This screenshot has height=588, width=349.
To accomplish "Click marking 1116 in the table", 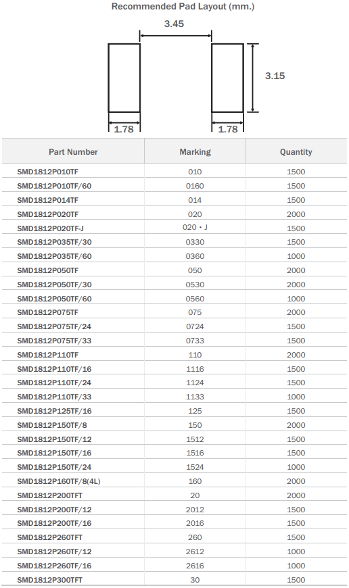I will coord(195,369).
